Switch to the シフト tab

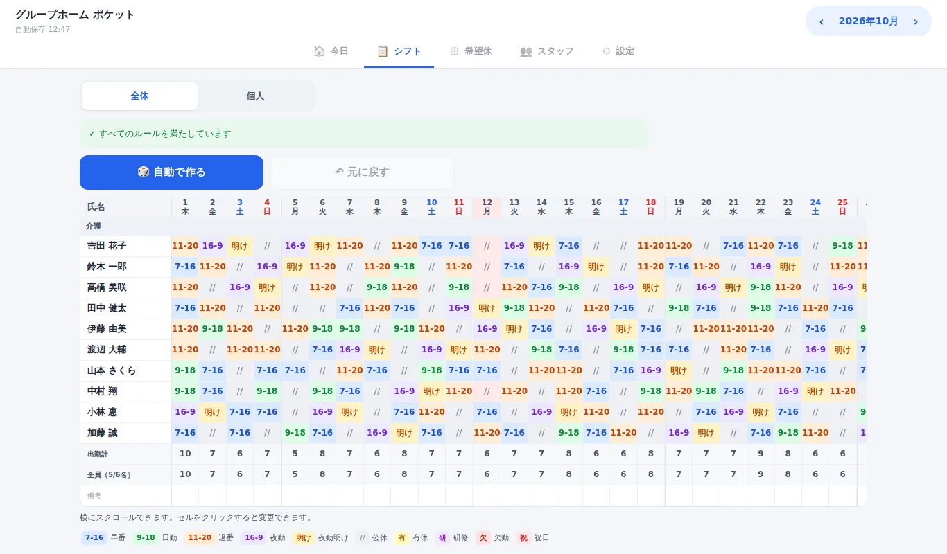pyautogui.click(x=399, y=51)
